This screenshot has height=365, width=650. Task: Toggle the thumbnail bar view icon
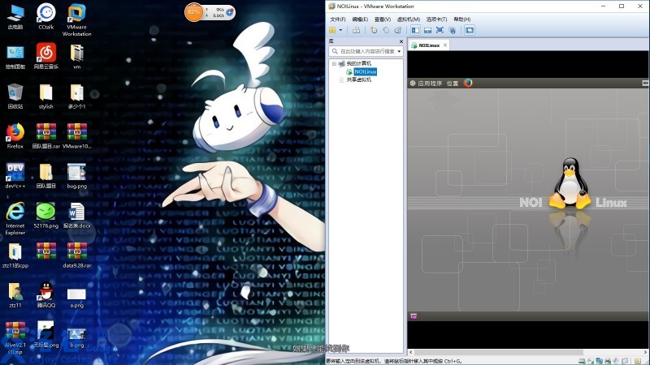click(428, 30)
